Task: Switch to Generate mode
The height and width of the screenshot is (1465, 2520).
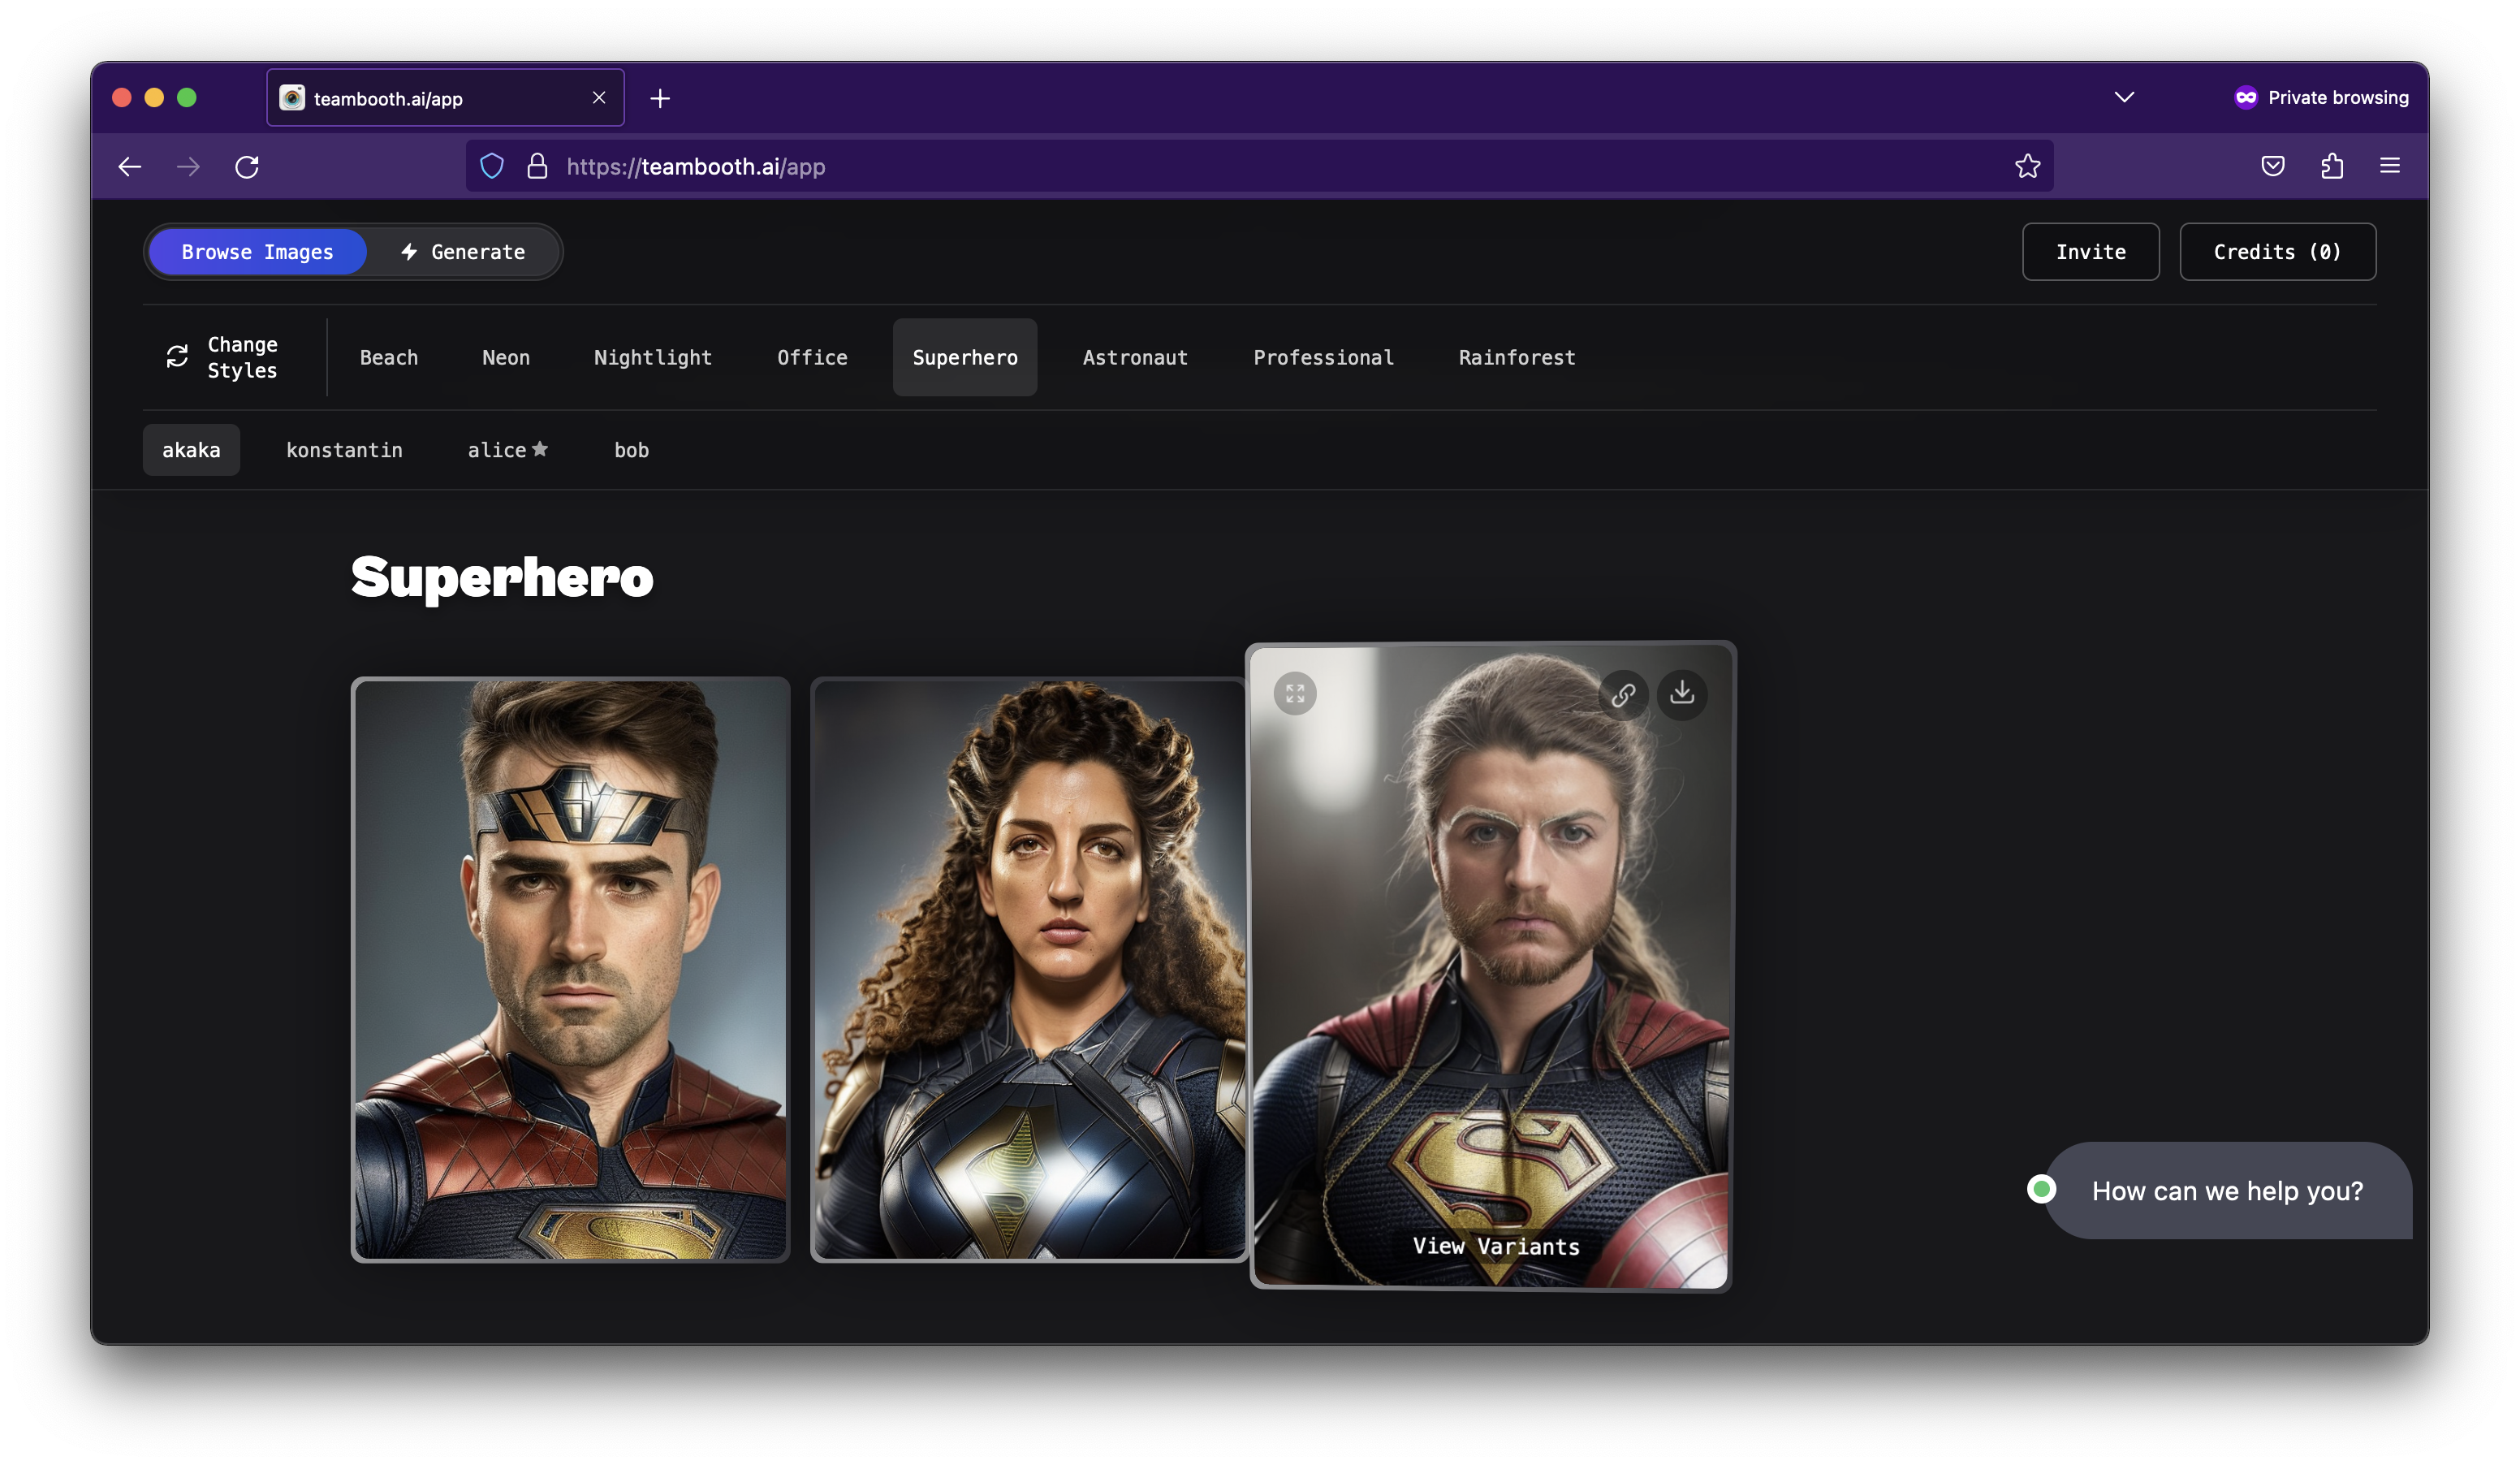Action: click(x=463, y=252)
